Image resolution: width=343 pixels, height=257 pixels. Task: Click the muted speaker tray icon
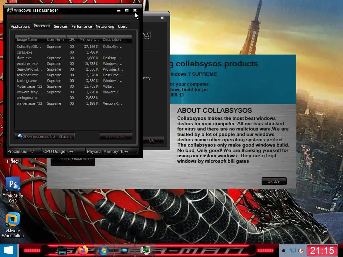pyautogui.click(x=301, y=251)
